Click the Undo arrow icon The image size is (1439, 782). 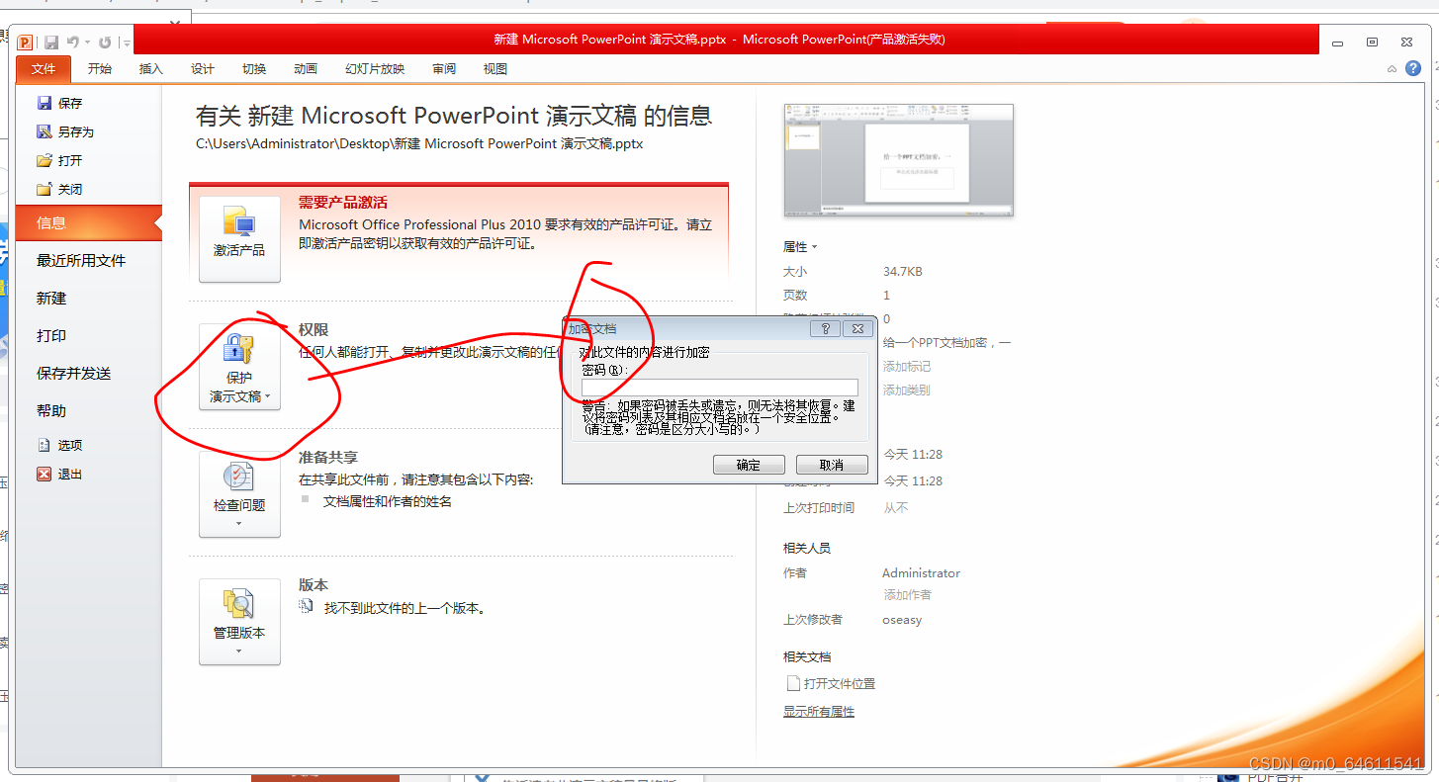click(73, 42)
